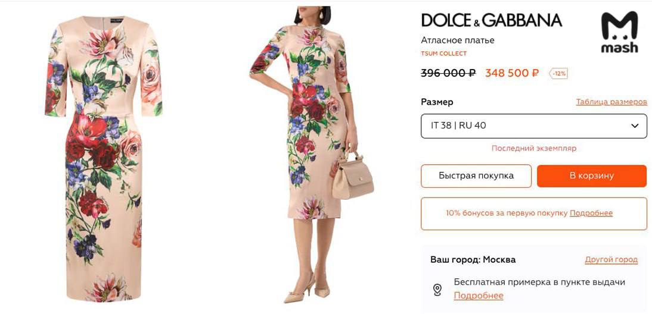Click Подробнее in the 10% bonus banner
The width and height of the screenshot is (652, 314).
(591, 213)
